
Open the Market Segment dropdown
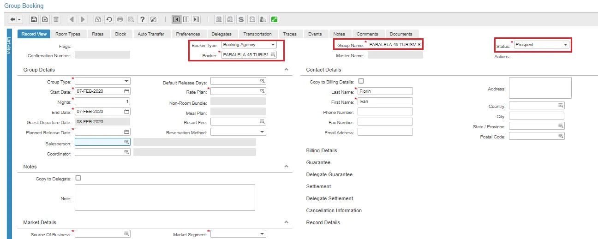[263, 234]
